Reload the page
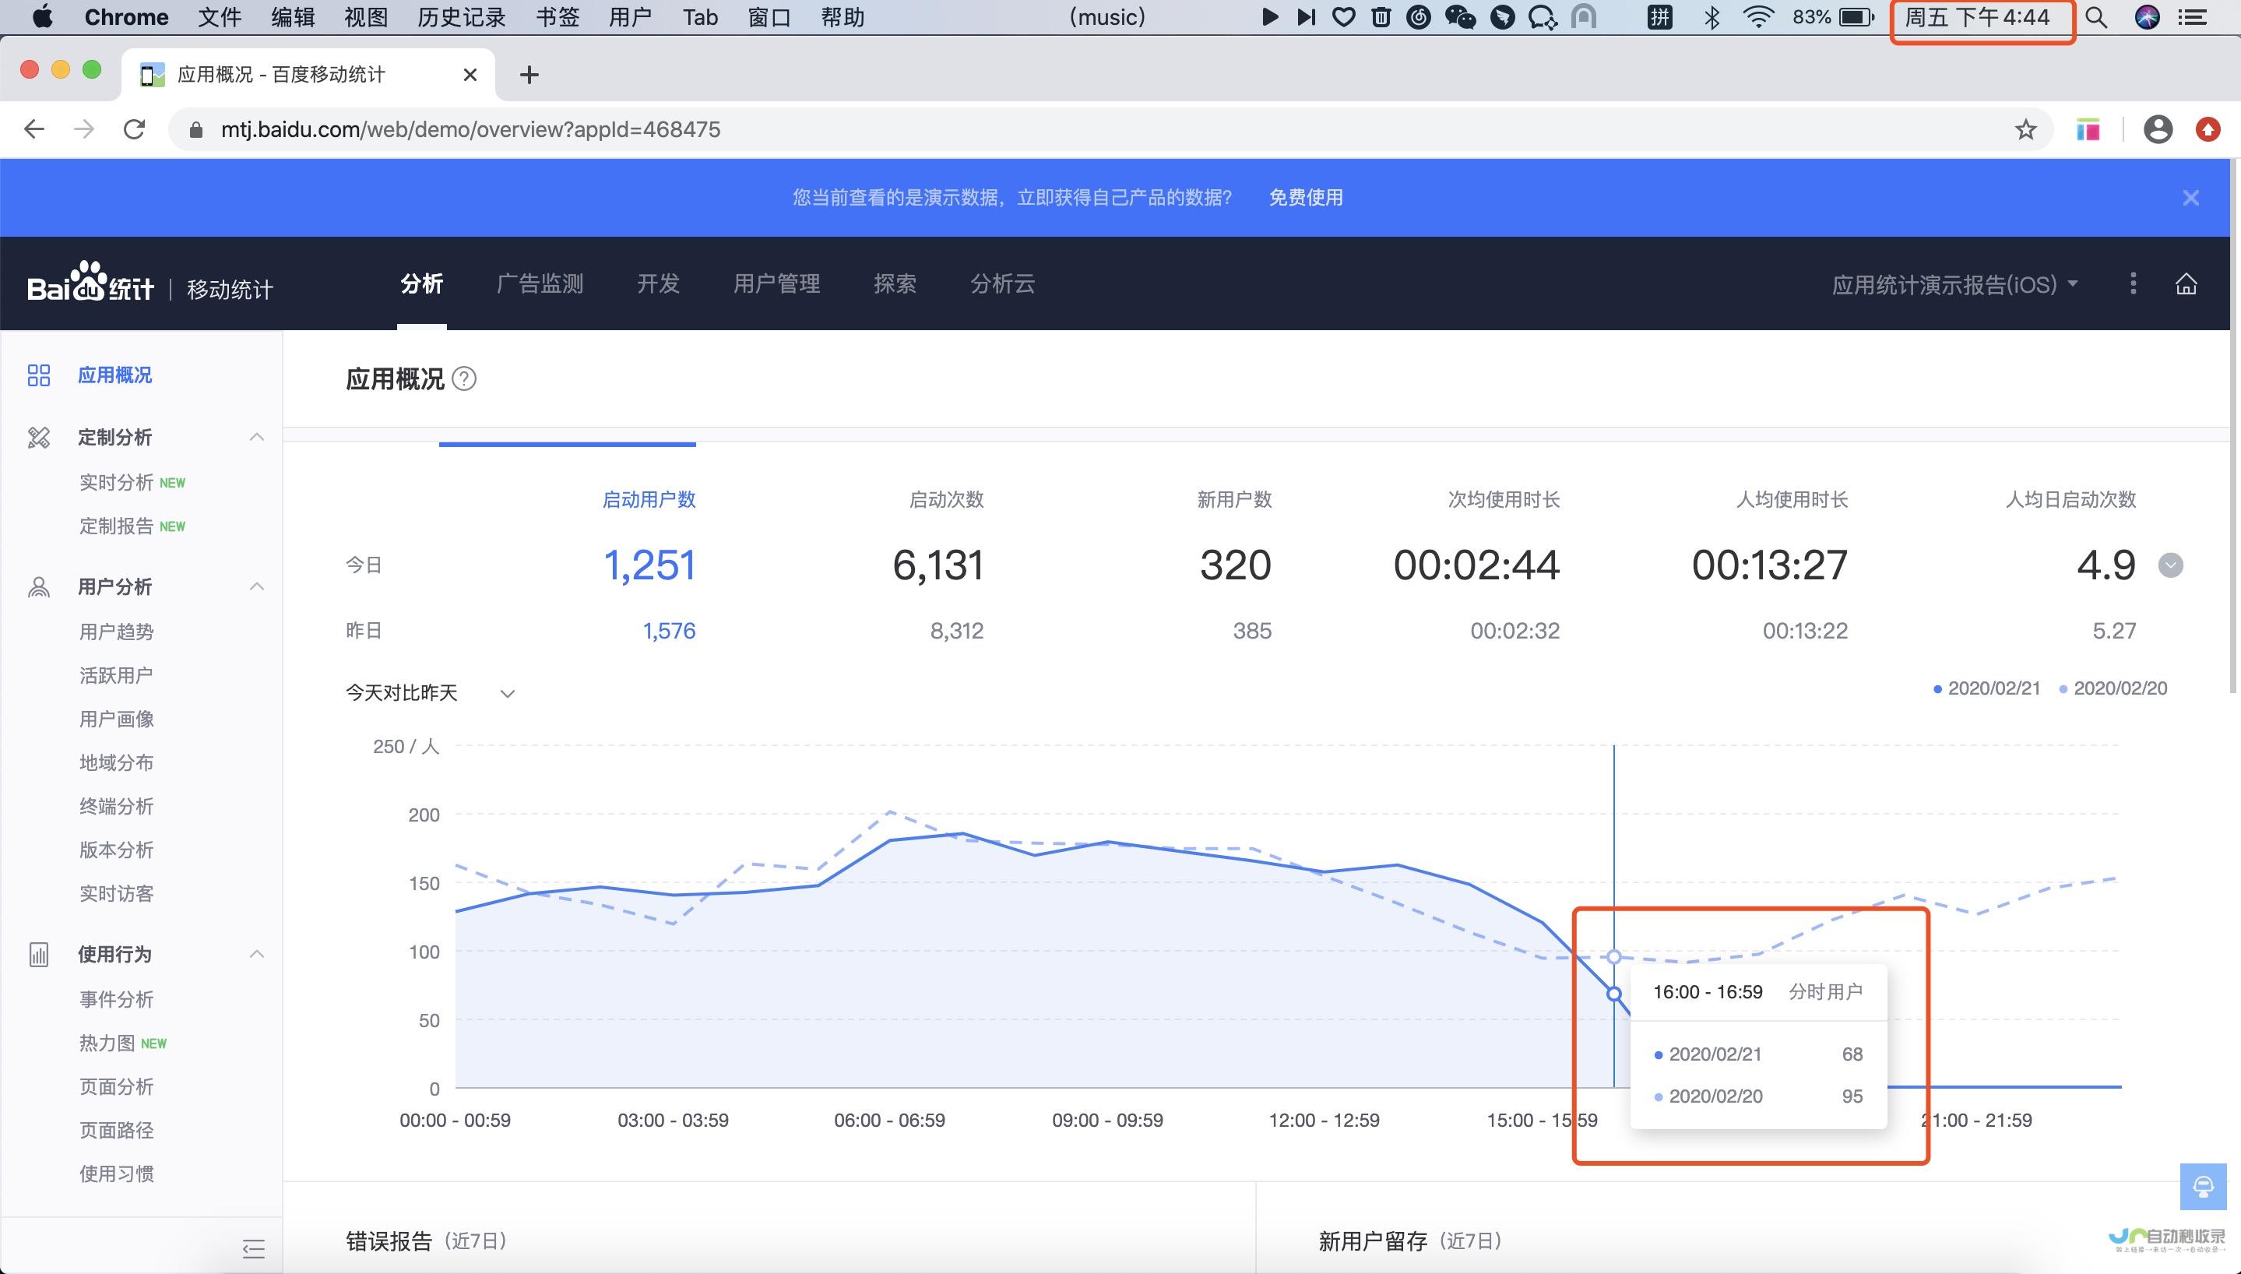The width and height of the screenshot is (2241, 1274). point(134,129)
